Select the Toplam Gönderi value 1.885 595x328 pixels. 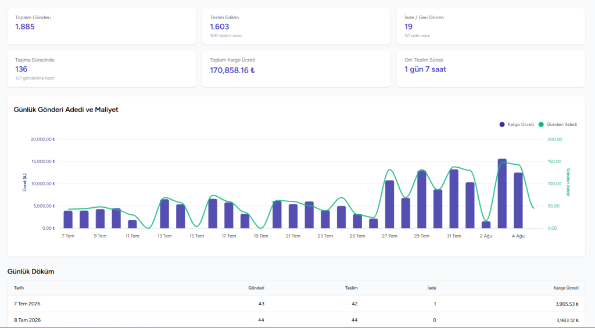coord(25,27)
